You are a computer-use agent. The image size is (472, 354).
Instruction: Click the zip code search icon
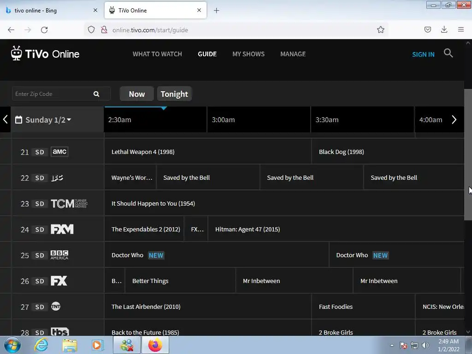click(x=96, y=94)
